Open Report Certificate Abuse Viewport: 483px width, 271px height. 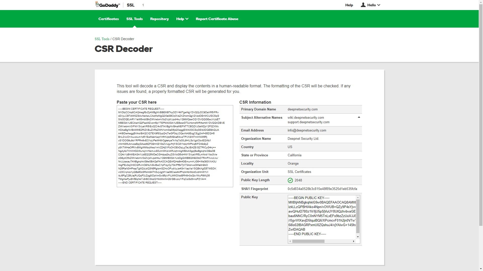click(x=217, y=19)
